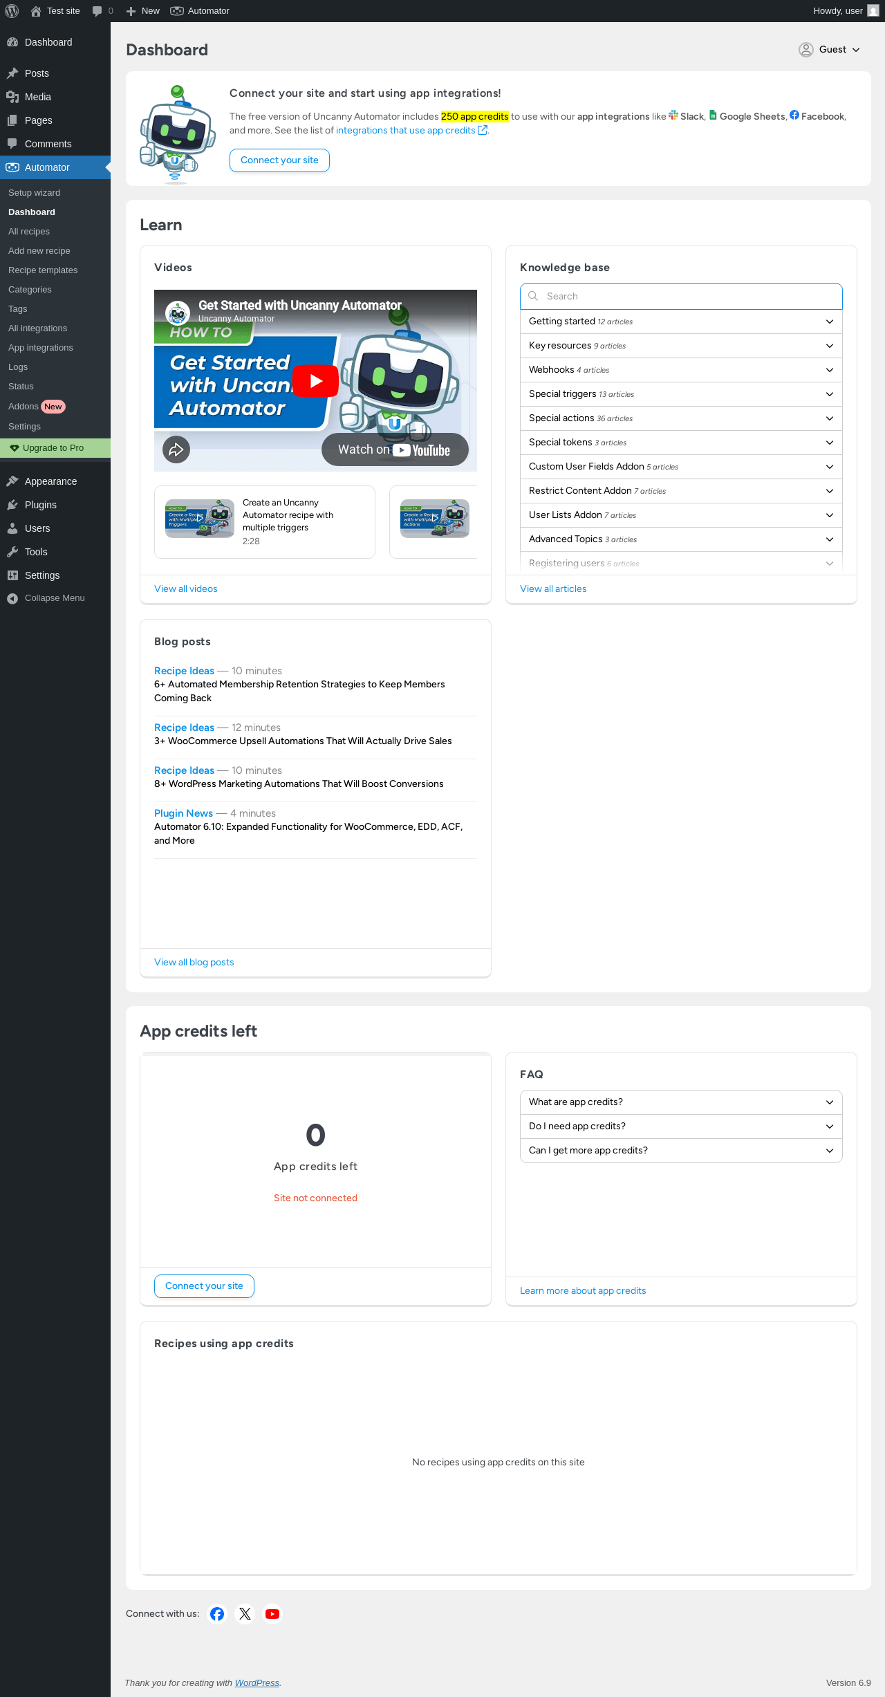Open 'Create an Uncanny Automator recipe' video thumbnail
885x1697 pixels.
point(200,519)
